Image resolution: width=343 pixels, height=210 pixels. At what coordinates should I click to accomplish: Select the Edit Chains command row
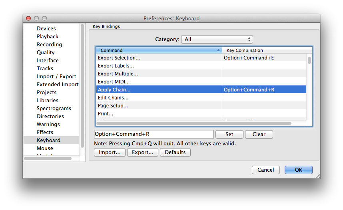click(x=159, y=98)
